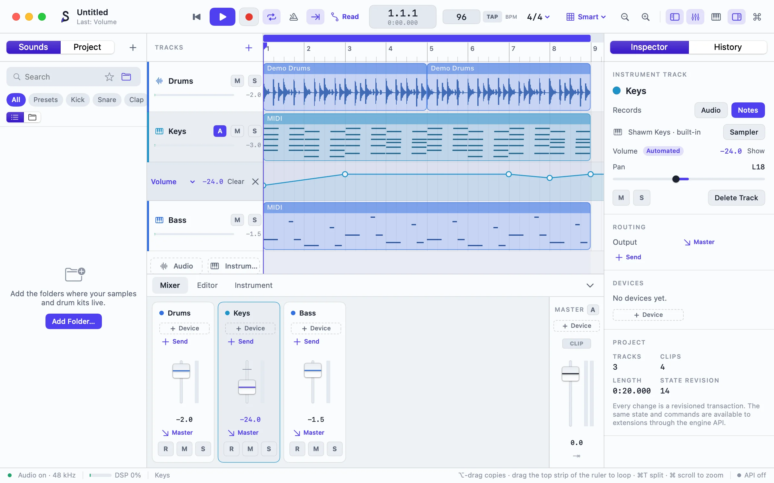Viewport: 774px width, 483px height.
Task: Open the Instrument tab in bottom panel
Action: pos(253,285)
